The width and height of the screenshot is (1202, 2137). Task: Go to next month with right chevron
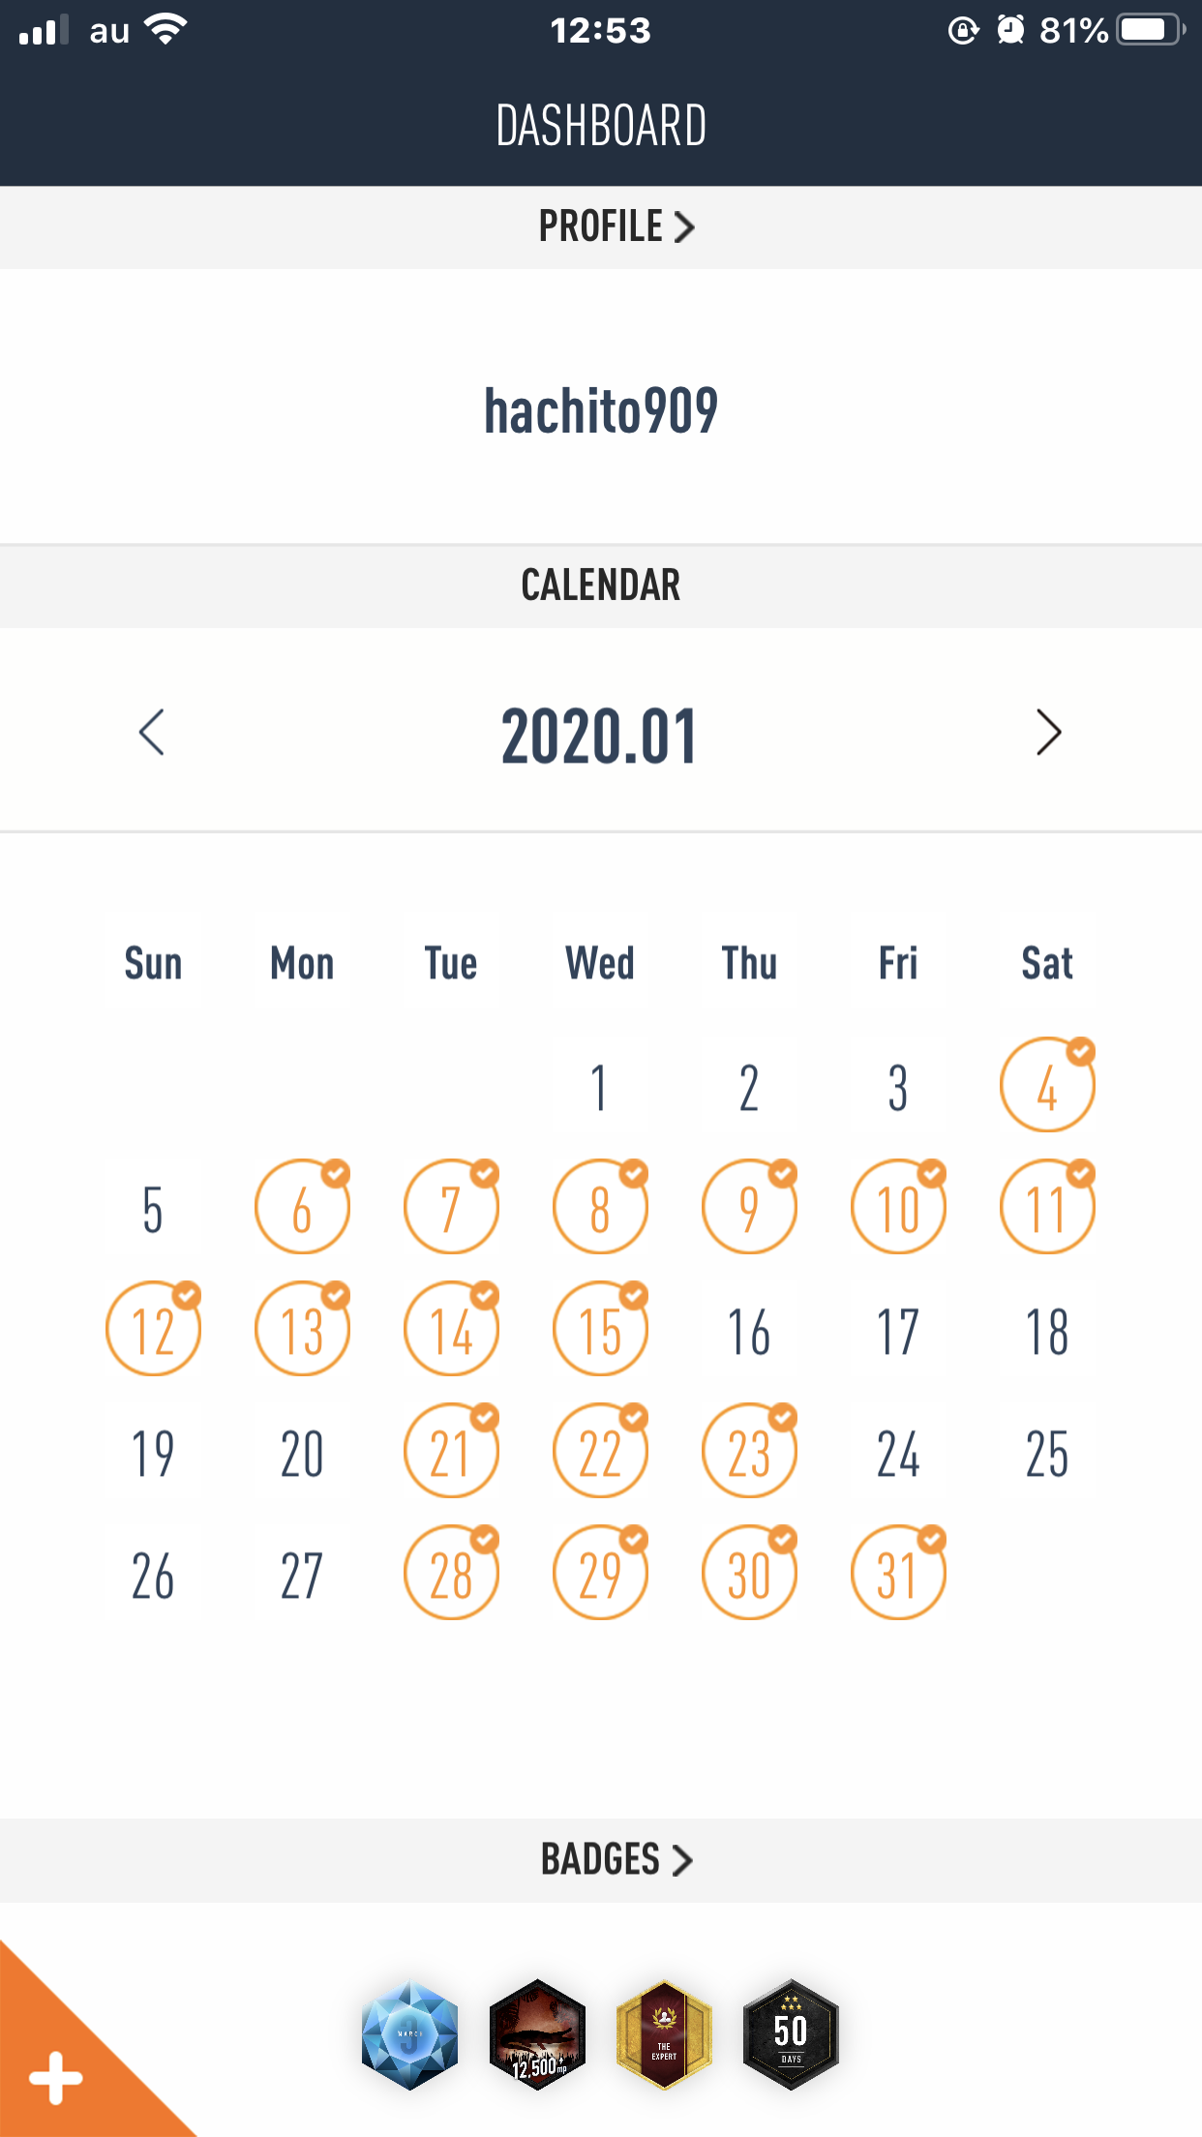pyautogui.click(x=1048, y=733)
